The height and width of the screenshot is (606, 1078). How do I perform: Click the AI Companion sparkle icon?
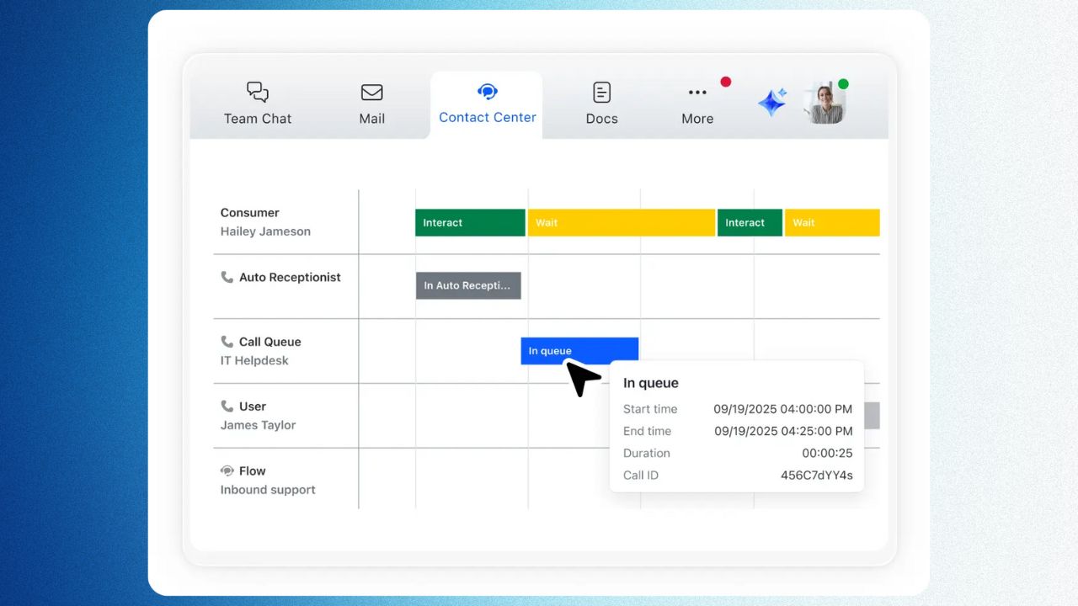click(x=771, y=103)
